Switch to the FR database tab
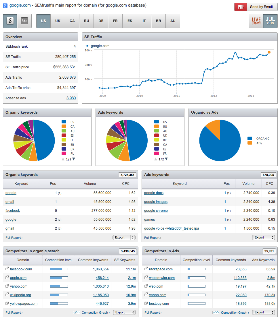 coord(115,21)
